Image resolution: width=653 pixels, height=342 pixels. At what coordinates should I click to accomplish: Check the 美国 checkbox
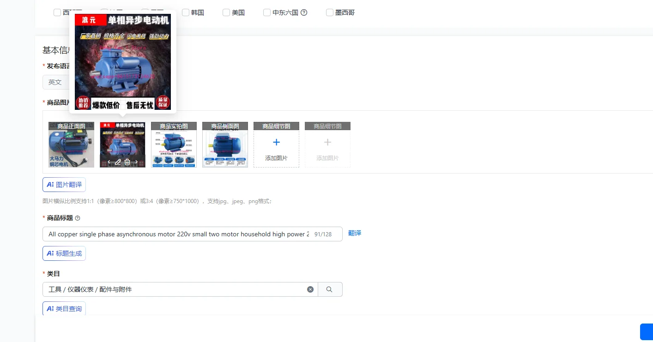[x=226, y=12]
